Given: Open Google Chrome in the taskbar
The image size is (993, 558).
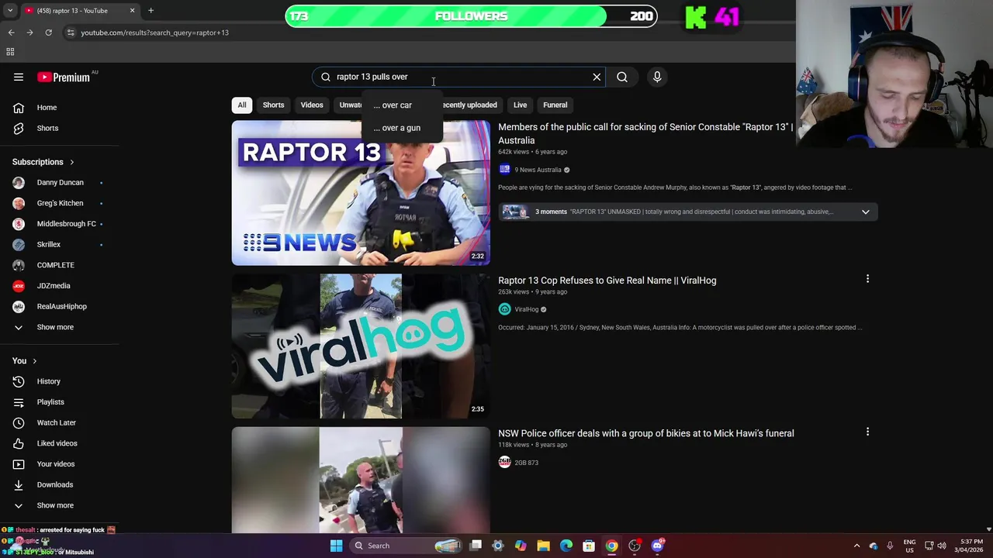Looking at the screenshot, I should tap(612, 546).
